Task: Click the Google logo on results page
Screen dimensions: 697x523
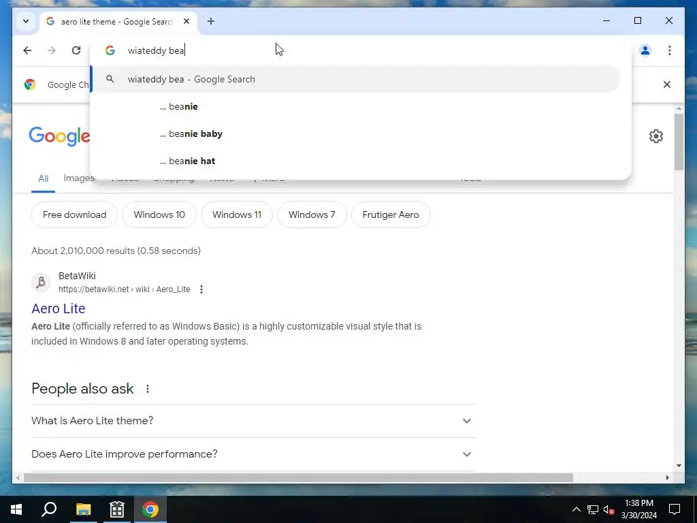Action: [59, 136]
